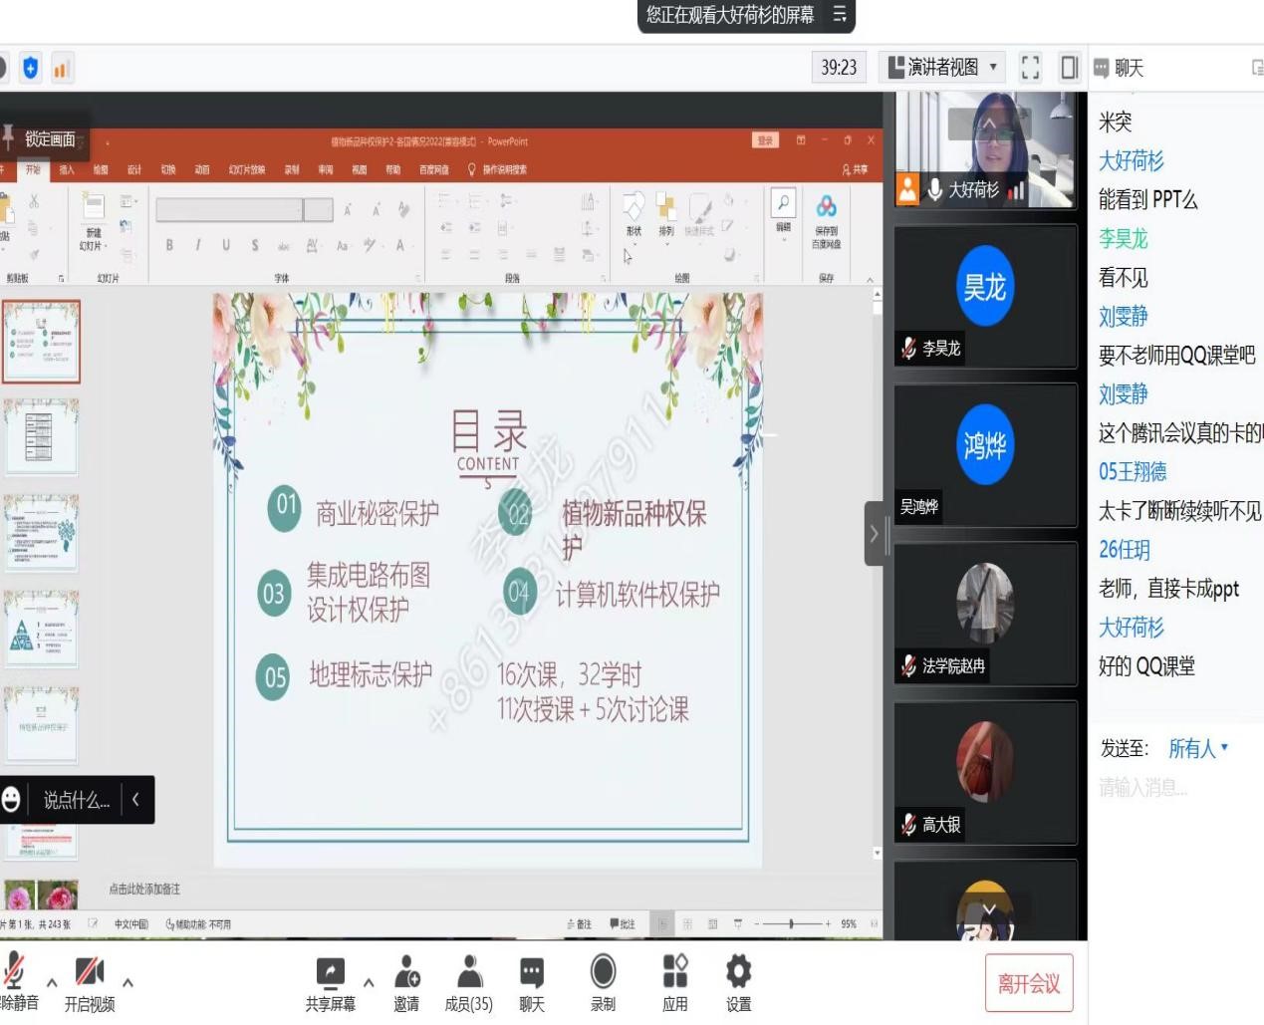Screen dimensions: 1264x1025
Task: Collapse the participant video panel arrow
Action: pyautogui.click(x=874, y=534)
